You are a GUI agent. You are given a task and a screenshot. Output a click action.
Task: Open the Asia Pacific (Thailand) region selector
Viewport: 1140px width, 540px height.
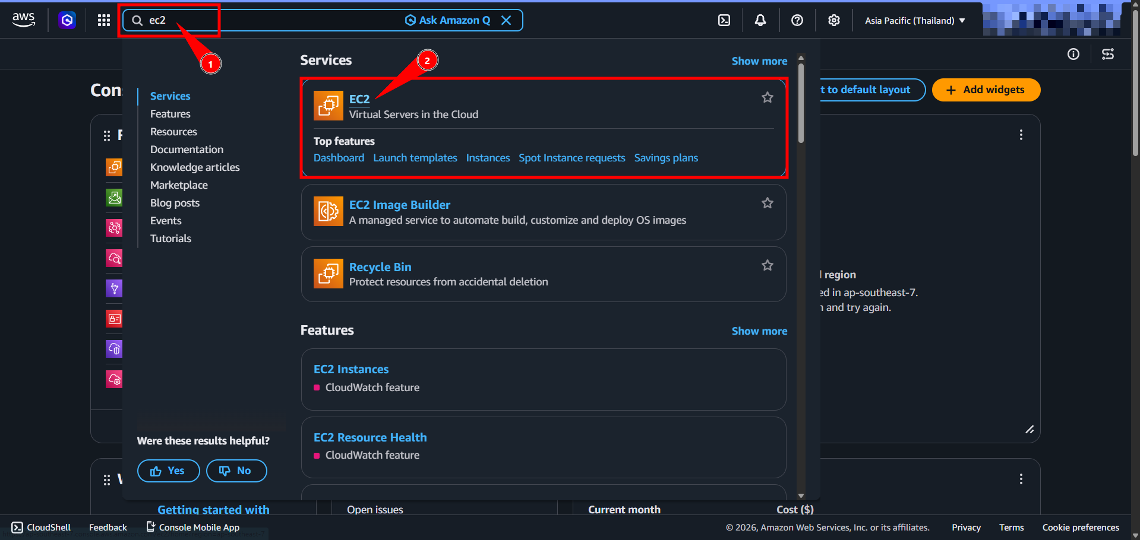click(x=915, y=20)
